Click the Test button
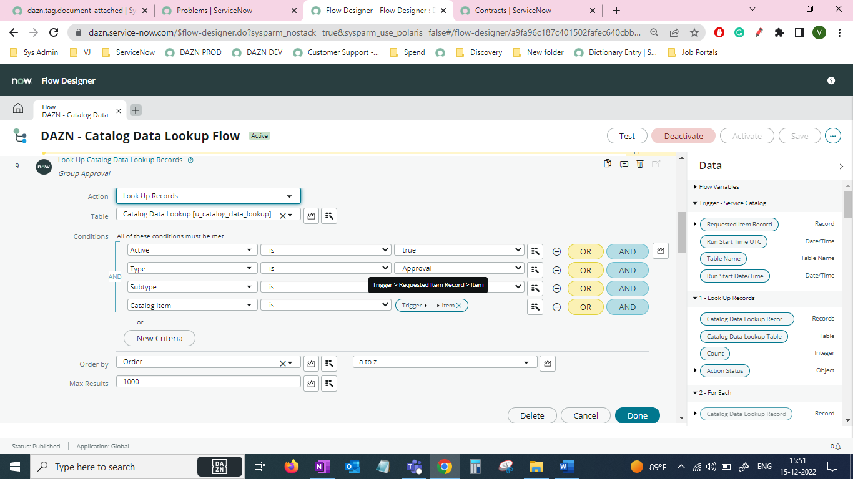The height and width of the screenshot is (479, 853). click(x=627, y=136)
